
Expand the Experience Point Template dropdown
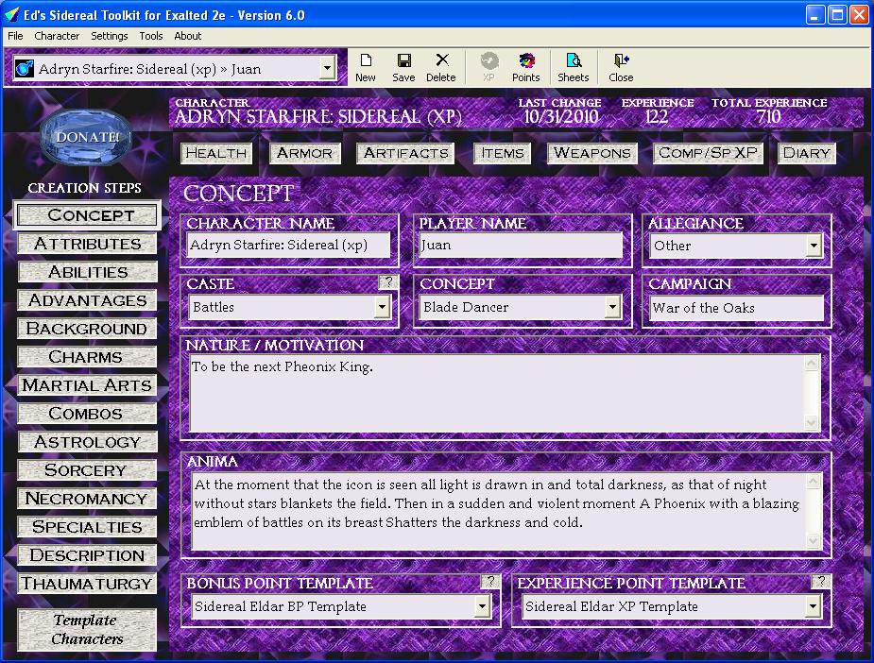(x=814, y=606)
